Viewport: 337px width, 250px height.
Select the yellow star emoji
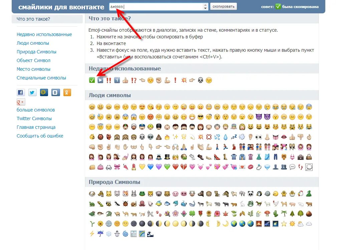coord(284,224)
